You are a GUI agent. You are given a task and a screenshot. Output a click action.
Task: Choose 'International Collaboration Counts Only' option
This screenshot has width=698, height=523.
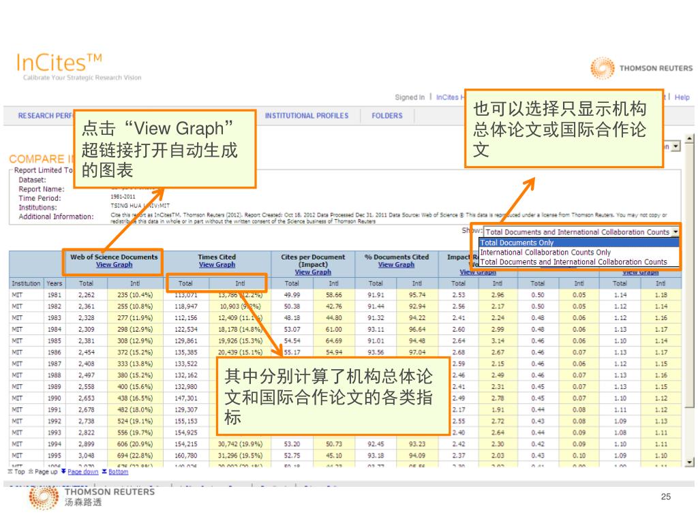click(x=579, y=252)
